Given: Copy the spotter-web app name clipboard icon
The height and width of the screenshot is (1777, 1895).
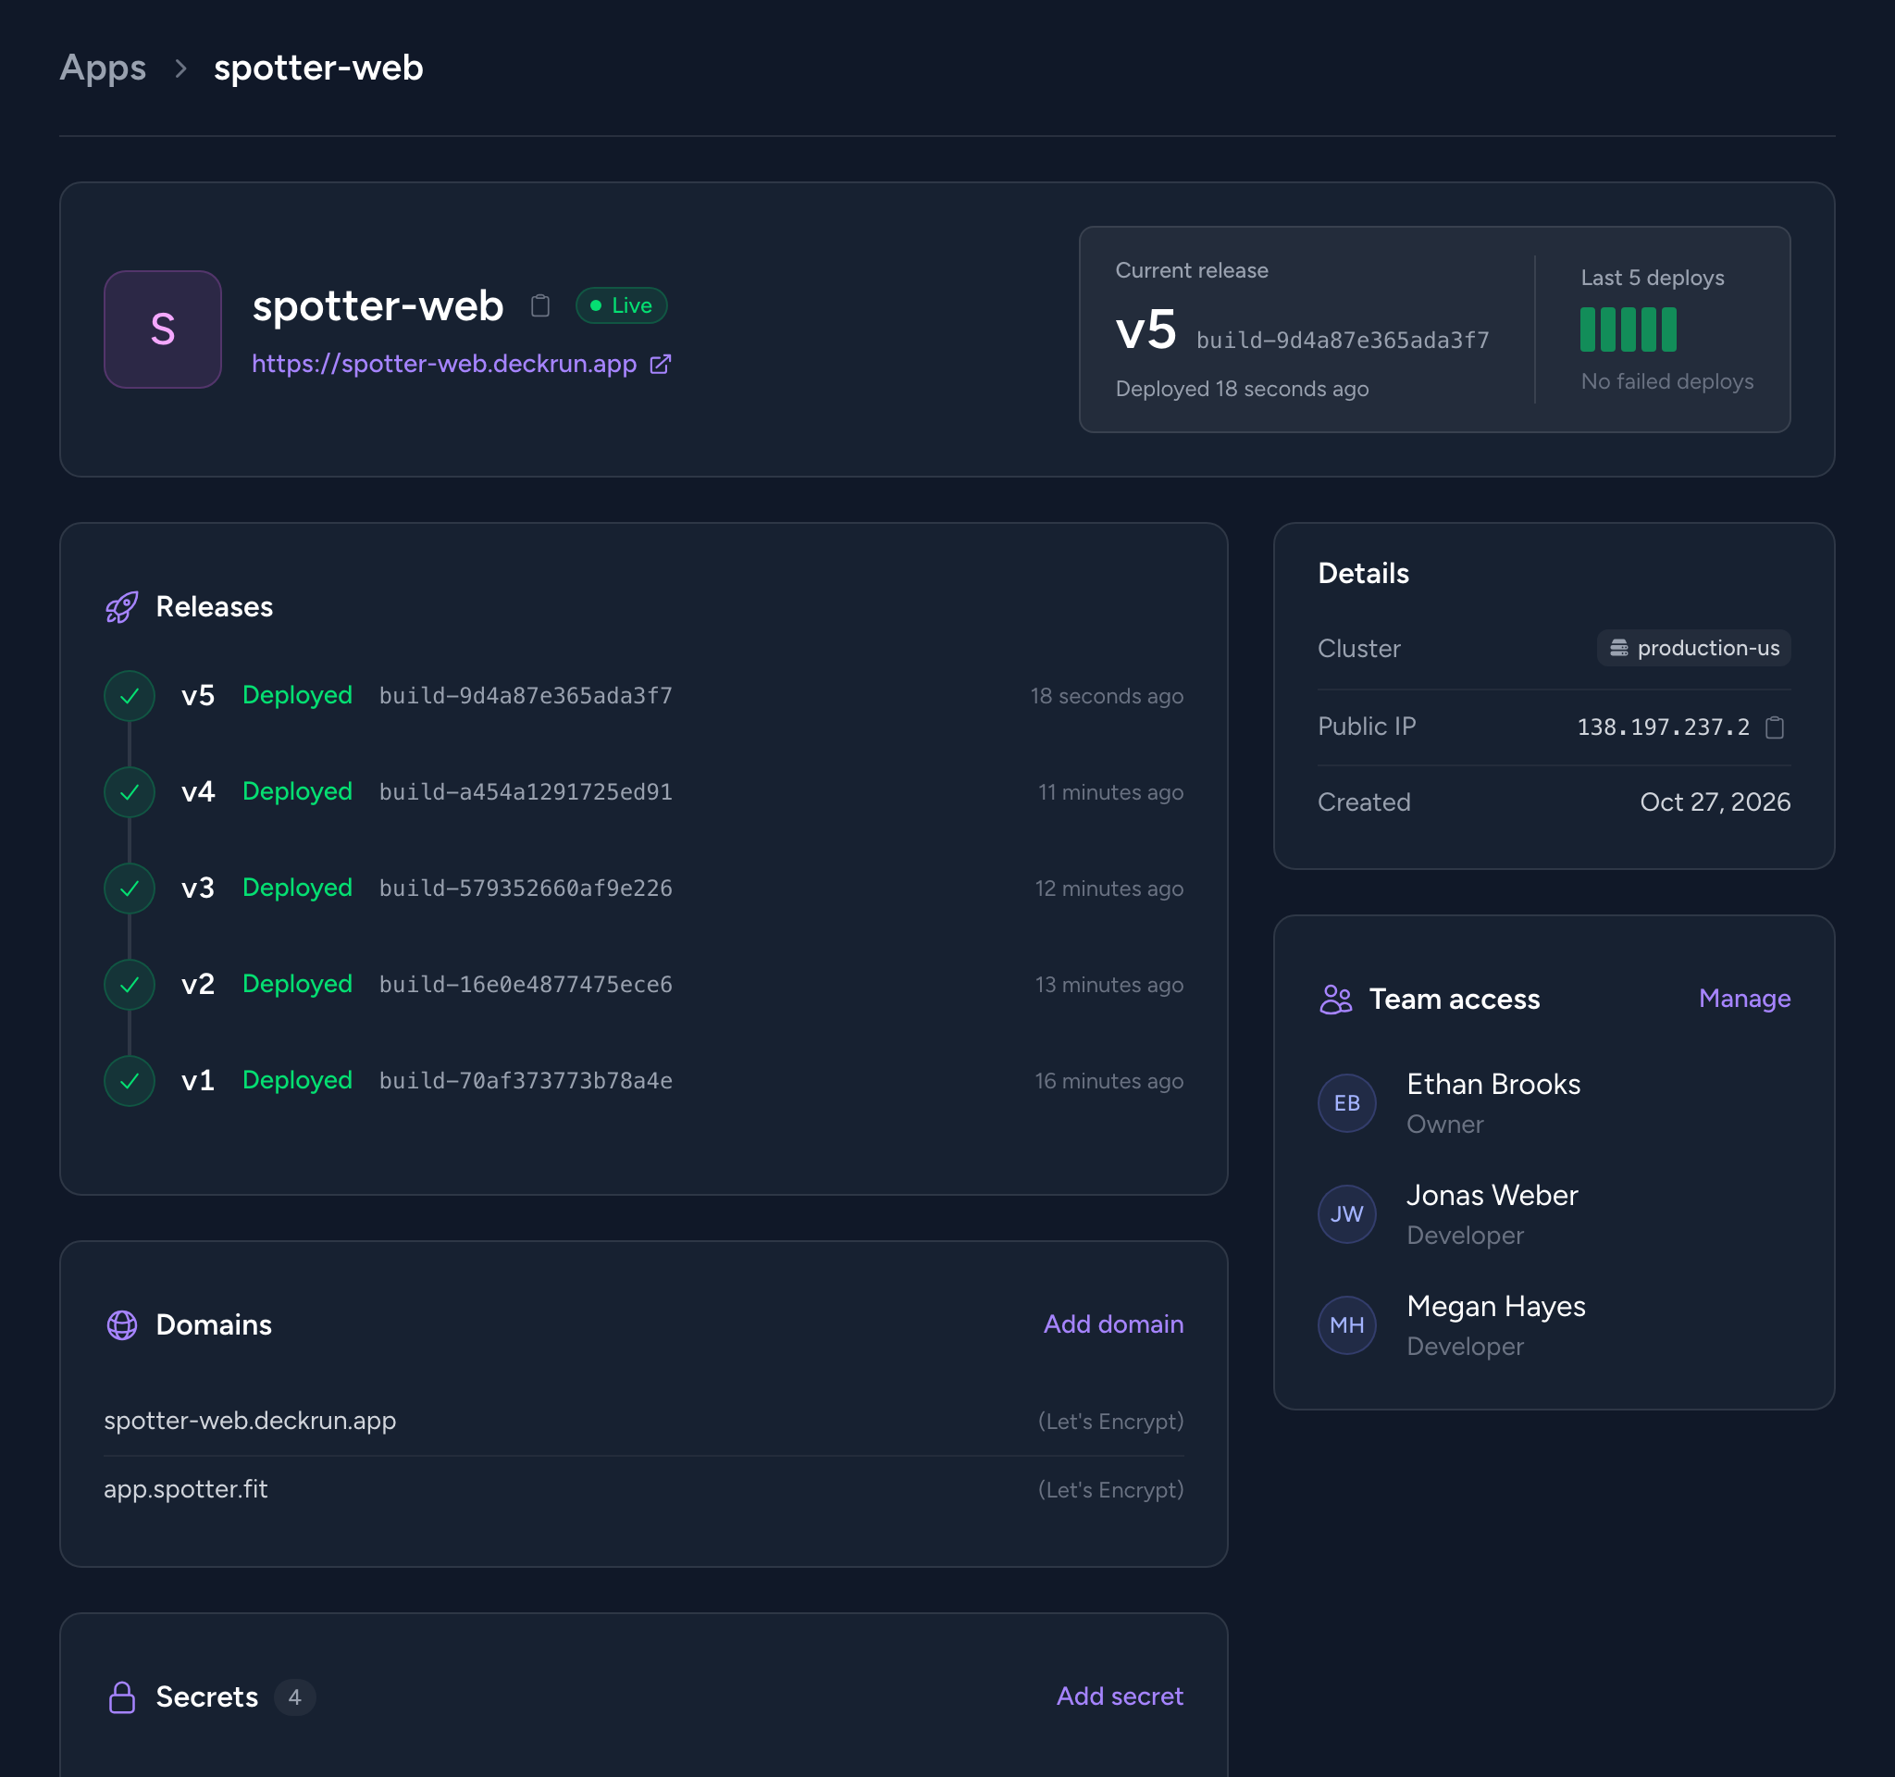Looking at the screenshot, I should point(540,305).
